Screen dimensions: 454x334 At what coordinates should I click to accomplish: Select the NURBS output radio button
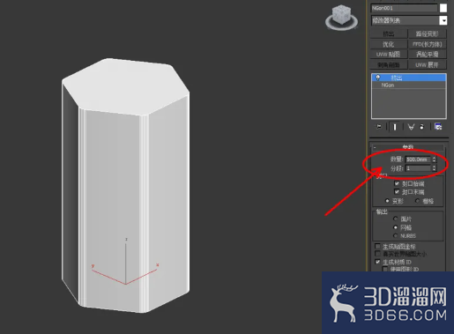(x=395, y=235)
